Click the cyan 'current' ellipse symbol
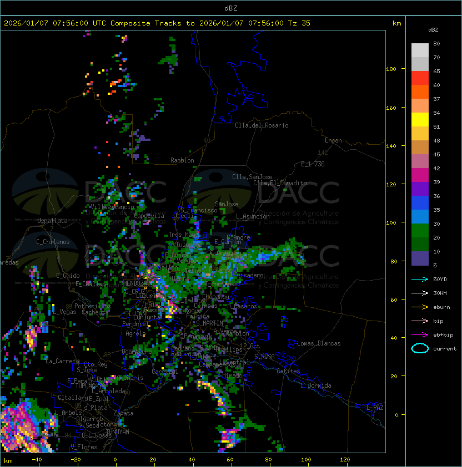Image resolution: width=462 pixels, height=467 pixels. [420, 348]
